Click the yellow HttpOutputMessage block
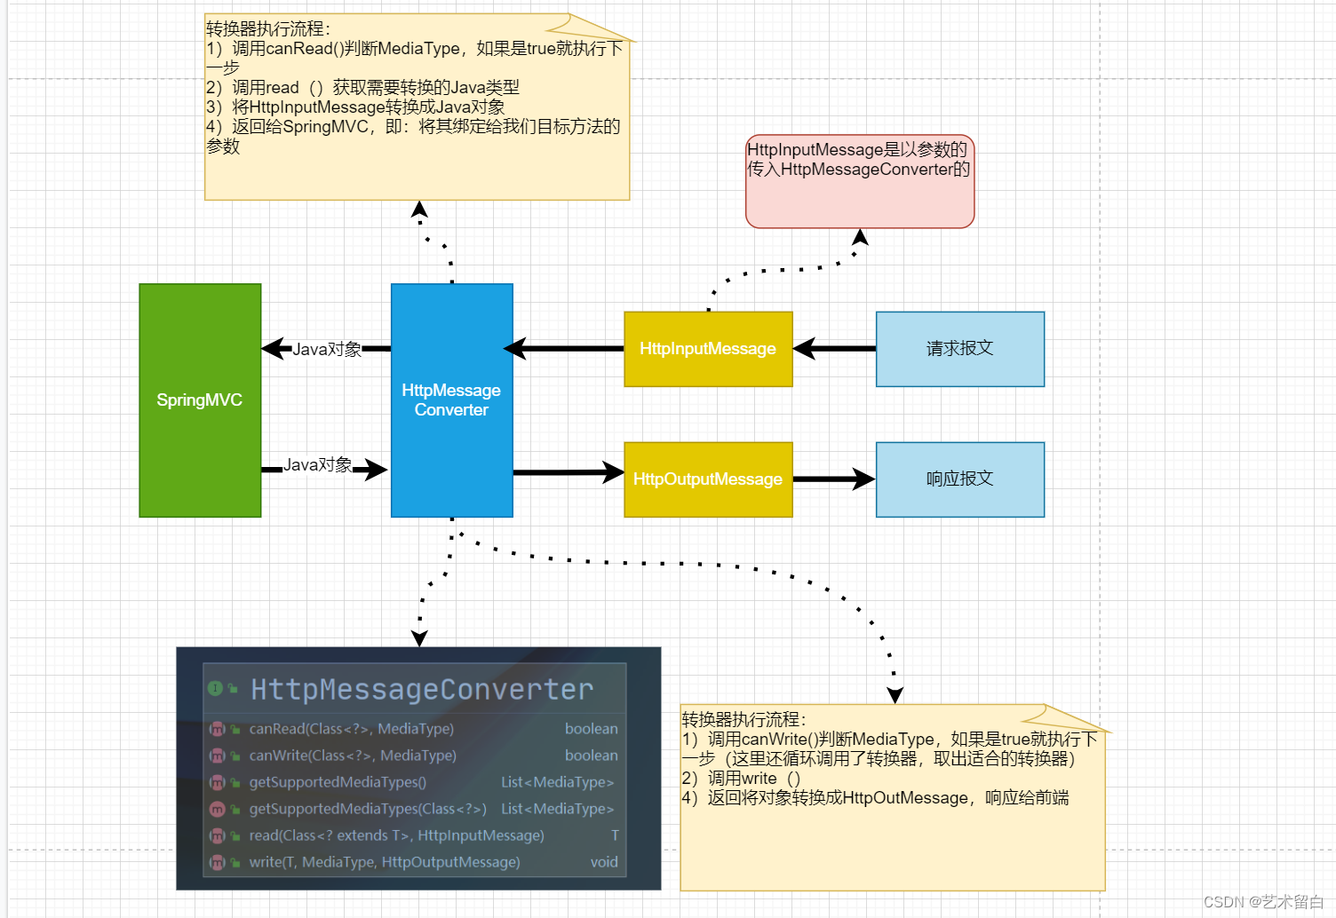This screenshot has height=918, width=1336. (708, 479)
